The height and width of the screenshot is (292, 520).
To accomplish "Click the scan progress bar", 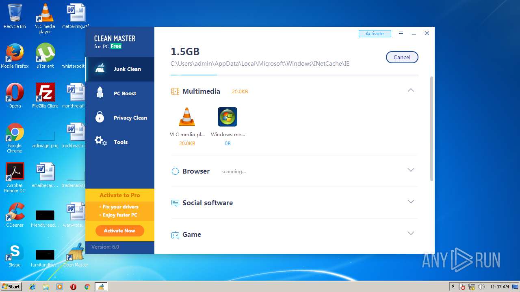I will click(x=295, y=75).
